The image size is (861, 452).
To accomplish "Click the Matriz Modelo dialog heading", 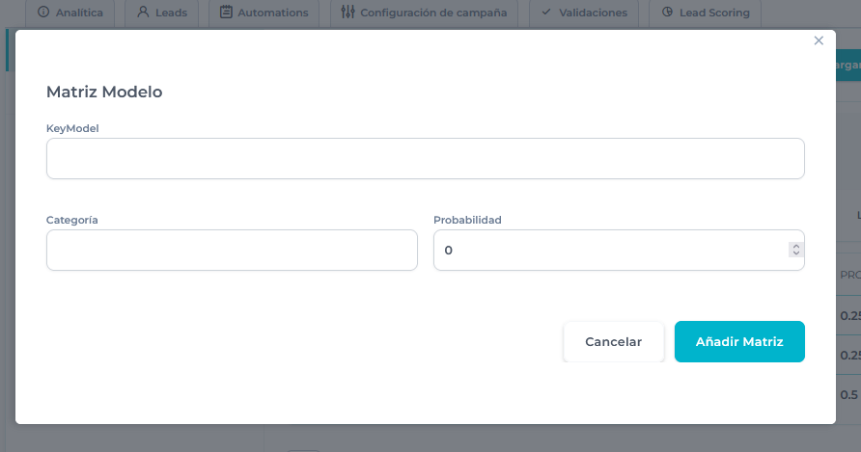I will pos(104,93).
